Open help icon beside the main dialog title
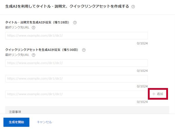Image resolution: width=175 pixels, height=129 pixels. [133, 7]
